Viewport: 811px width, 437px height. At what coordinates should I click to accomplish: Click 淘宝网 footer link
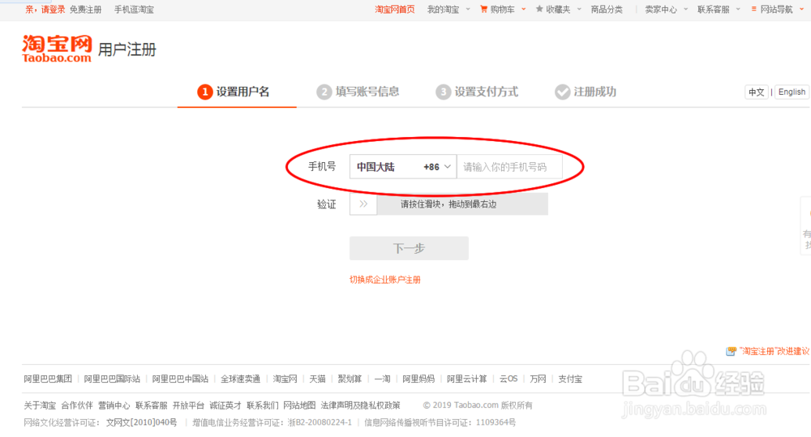285,379
